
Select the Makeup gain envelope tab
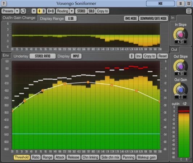(x=147, y=157)
